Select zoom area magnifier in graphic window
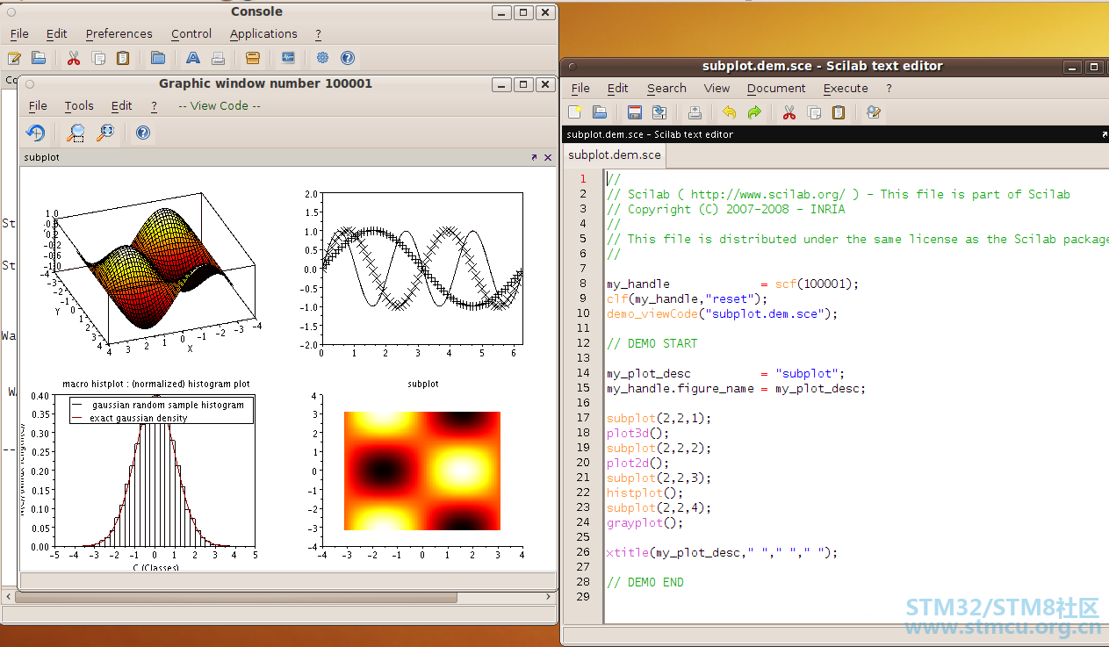This screenshot has width=1109, height=647. tap(77, 133)
